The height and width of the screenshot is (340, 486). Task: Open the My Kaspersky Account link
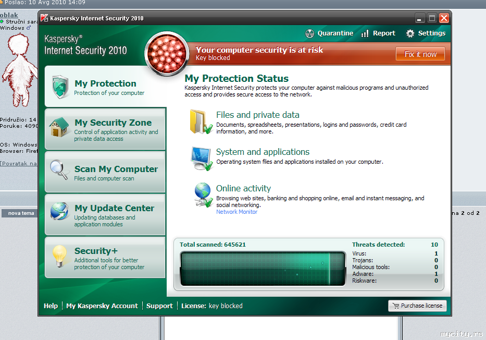pos(102,306)
